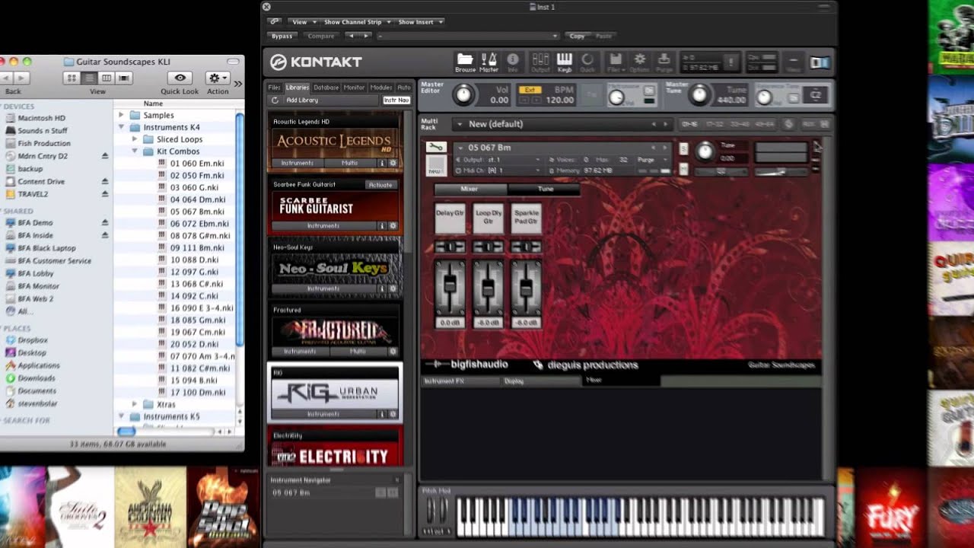The image size is (974, 548).
Task: Open the Show Channel Strip dropdown
Action: (357, 22)
